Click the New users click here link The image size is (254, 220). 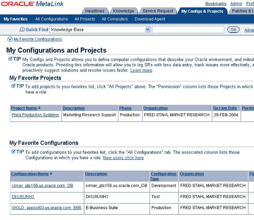click(x=123, y=157)
